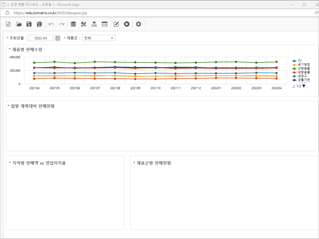
Task: Open the script code editor icon
Action: coord(104,24)
